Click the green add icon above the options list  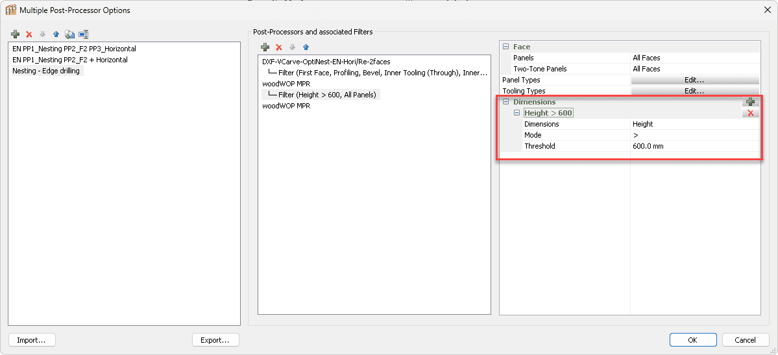[x=16, y=34]
